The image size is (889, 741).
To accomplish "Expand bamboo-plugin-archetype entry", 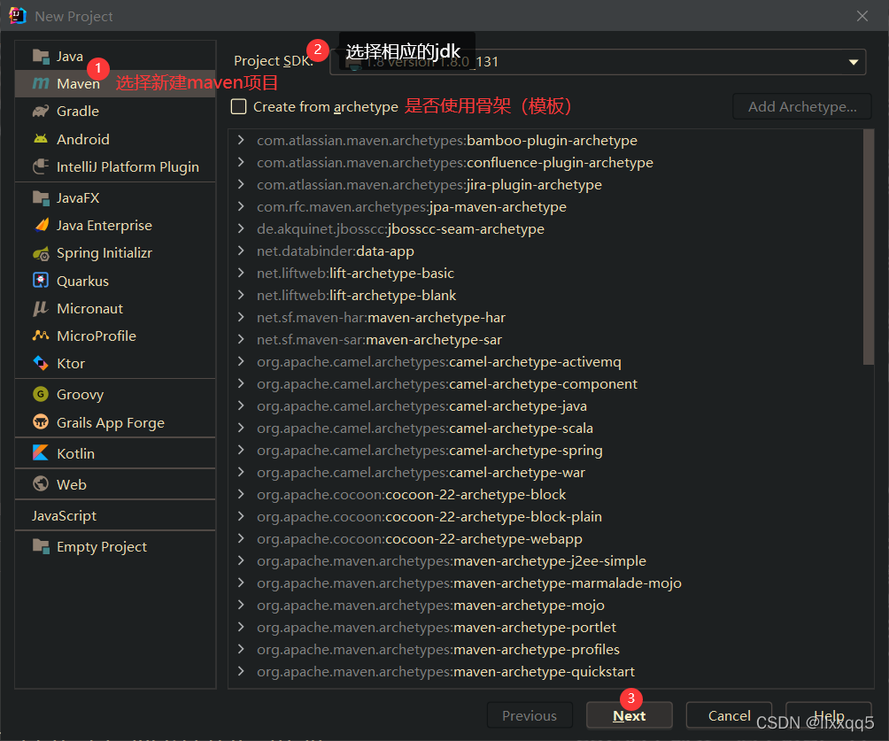I will [241, 140].
